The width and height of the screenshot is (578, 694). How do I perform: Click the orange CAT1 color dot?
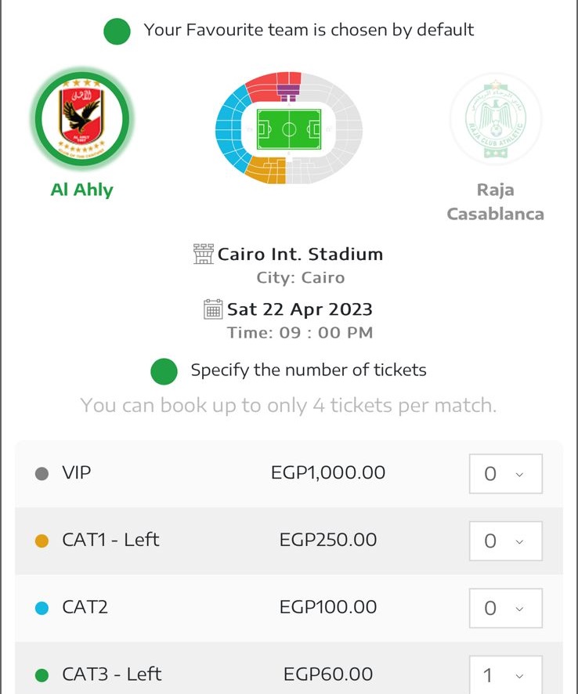click(x=42, y=540)
